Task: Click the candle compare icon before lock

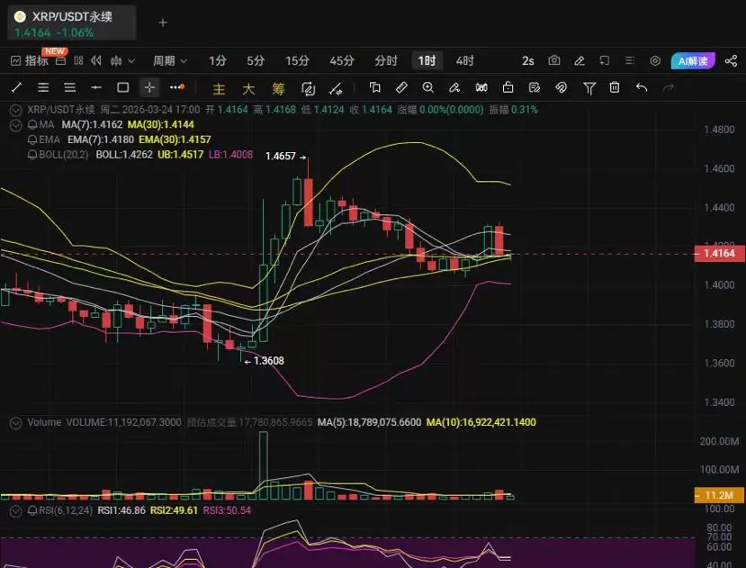Action: tap(481, 87)
